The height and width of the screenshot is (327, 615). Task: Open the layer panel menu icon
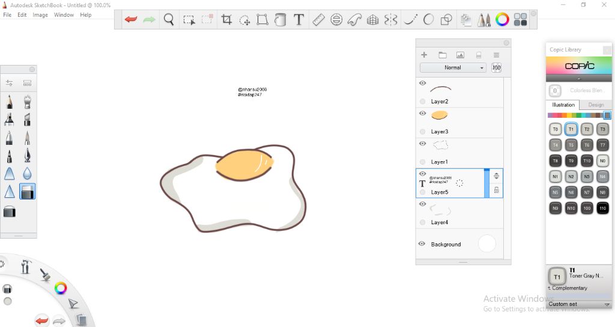click(496, 55)
